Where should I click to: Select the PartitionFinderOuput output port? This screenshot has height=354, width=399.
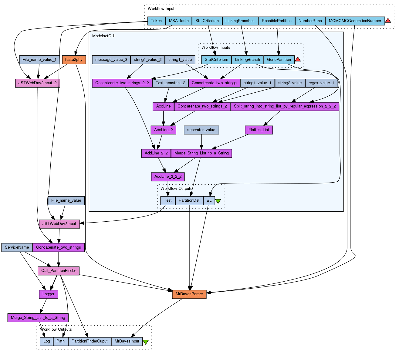click(x=90, y=341)
